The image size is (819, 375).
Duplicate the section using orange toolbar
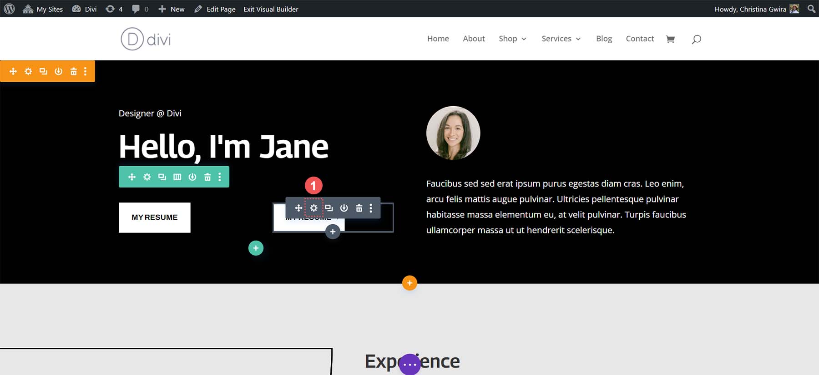point(43,71)
